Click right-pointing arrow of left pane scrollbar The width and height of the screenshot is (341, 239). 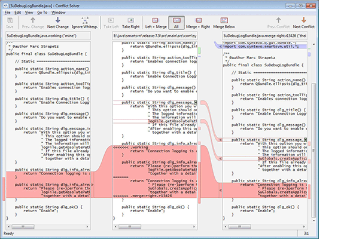point(87,226)
